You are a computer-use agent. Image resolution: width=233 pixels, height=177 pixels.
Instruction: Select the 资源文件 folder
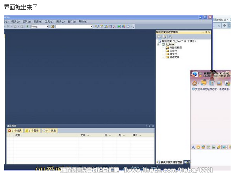[x=172, y=57]
